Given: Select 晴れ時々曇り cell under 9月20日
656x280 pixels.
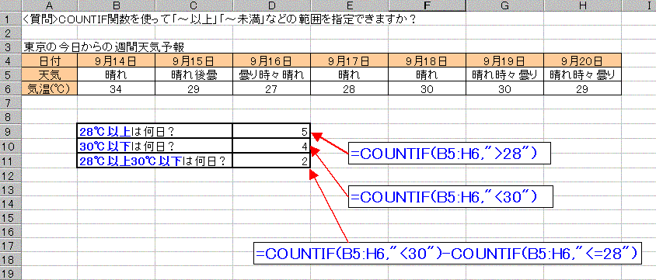Looking at the screenshot, I should (582, 74).
